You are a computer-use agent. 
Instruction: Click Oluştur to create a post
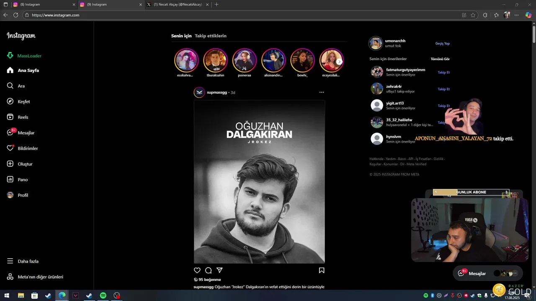20,164
